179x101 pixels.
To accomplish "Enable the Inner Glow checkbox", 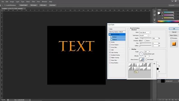I will (x=110, y=47).
